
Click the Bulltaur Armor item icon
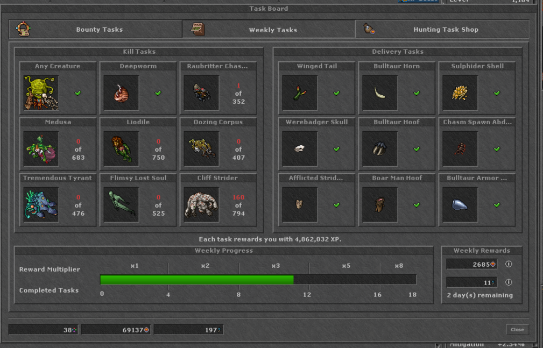(x=460, y=204)
